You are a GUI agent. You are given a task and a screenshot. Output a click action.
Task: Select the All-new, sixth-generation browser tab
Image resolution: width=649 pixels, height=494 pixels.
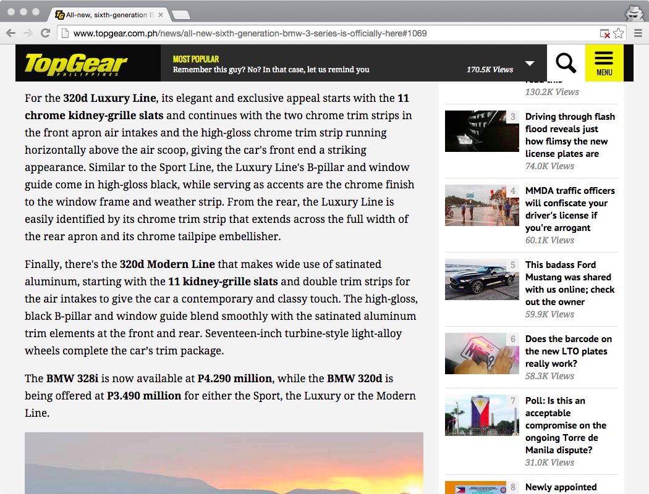click(109, 15)
